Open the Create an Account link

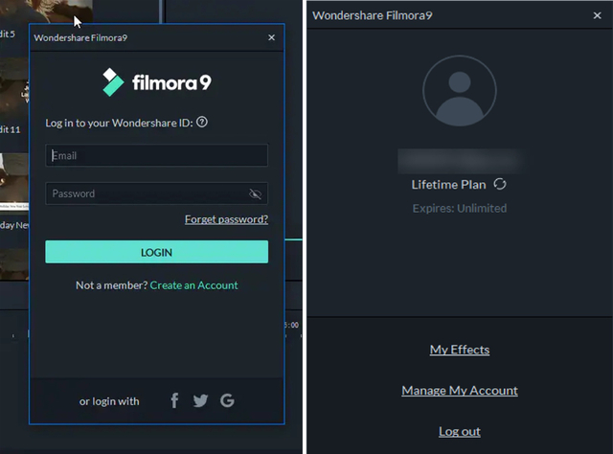pos(193,285)
